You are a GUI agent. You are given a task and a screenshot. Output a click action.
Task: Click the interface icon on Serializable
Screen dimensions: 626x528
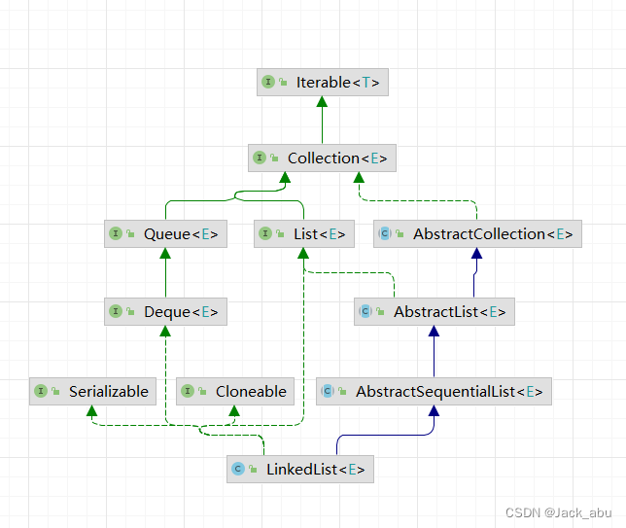pos(41,391)
